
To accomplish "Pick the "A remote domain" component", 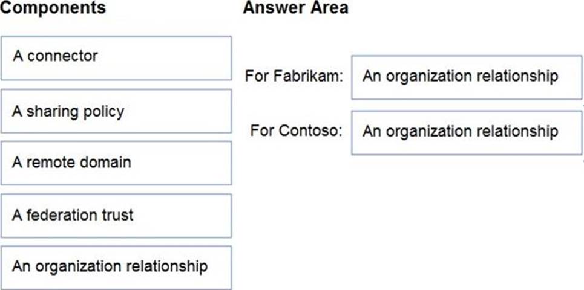I will click(116, 163).
